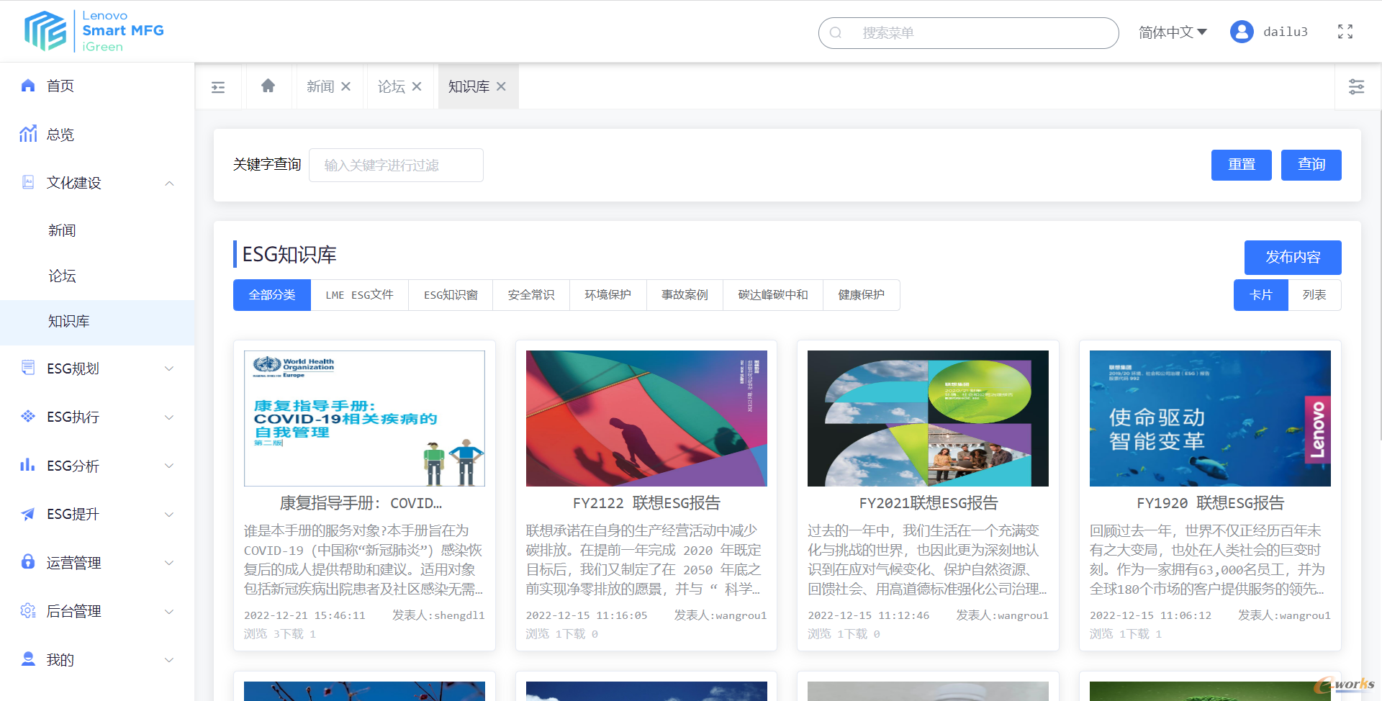Select the 全部分类 category filter

click(x=272, y=295)
